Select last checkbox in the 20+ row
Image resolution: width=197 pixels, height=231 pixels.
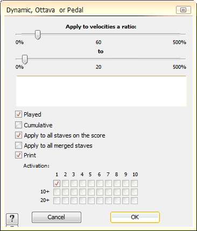[x=134, y=200]
